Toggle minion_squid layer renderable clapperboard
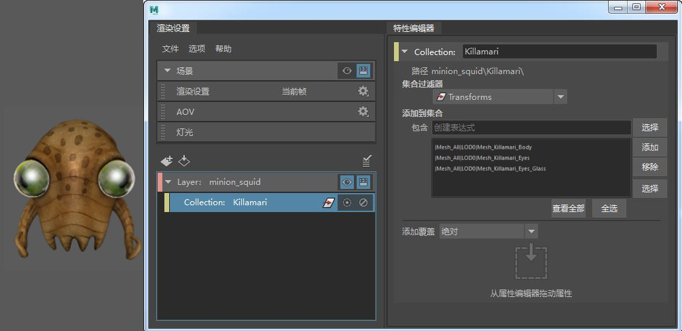Viewport: 682px width, 331px height. [x=363, y=182]
